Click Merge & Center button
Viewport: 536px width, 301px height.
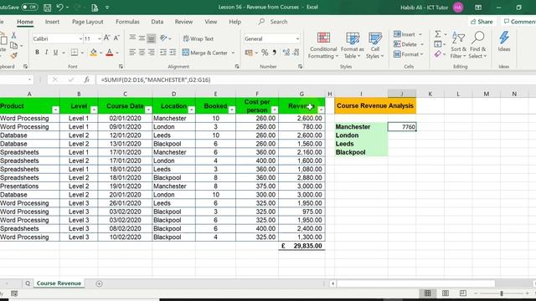[204, 53]
